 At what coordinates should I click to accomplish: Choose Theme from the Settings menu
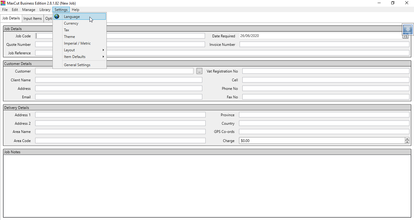[79, 37]
